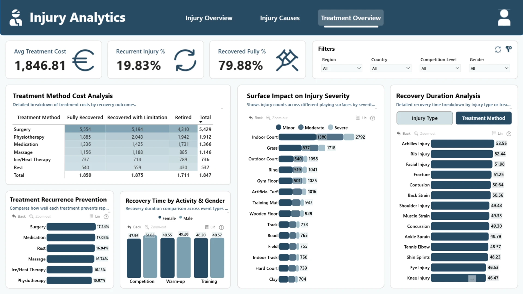Click the Injury Analytics logo icon
Image resolution: width=523 pixels, height=294 pixels.
tap(16, 18)
